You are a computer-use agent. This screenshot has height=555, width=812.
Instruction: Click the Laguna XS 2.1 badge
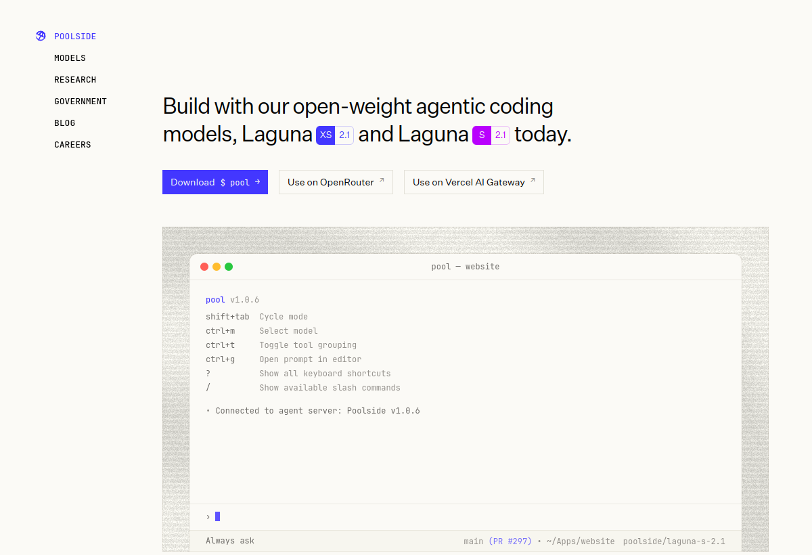tap(335, 135)
